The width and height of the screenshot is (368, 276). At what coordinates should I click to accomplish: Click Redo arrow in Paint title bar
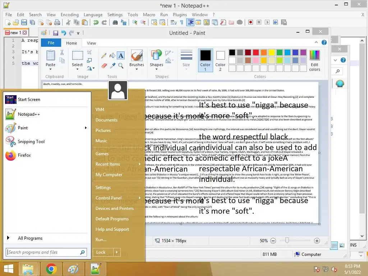coord(72,33)
